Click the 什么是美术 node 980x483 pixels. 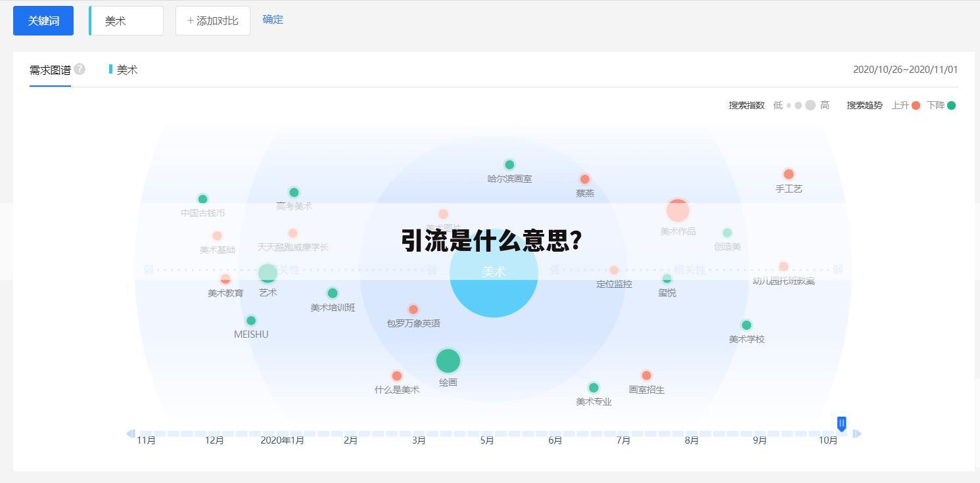click(396, 376)
